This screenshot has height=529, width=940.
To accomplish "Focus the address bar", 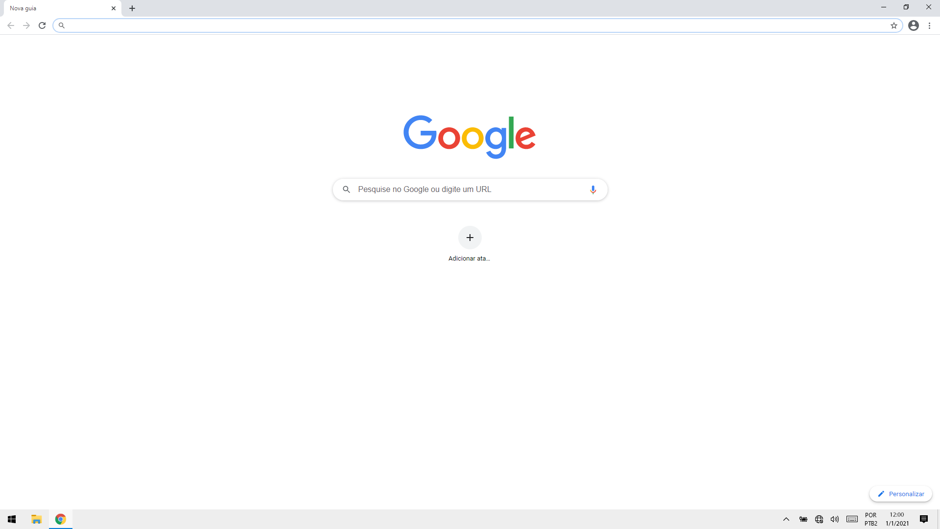I will (477, 25).
